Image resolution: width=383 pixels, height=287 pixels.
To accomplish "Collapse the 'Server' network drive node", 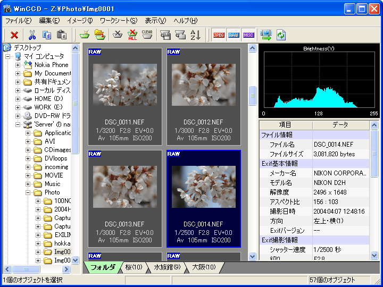I will point(18,124).
